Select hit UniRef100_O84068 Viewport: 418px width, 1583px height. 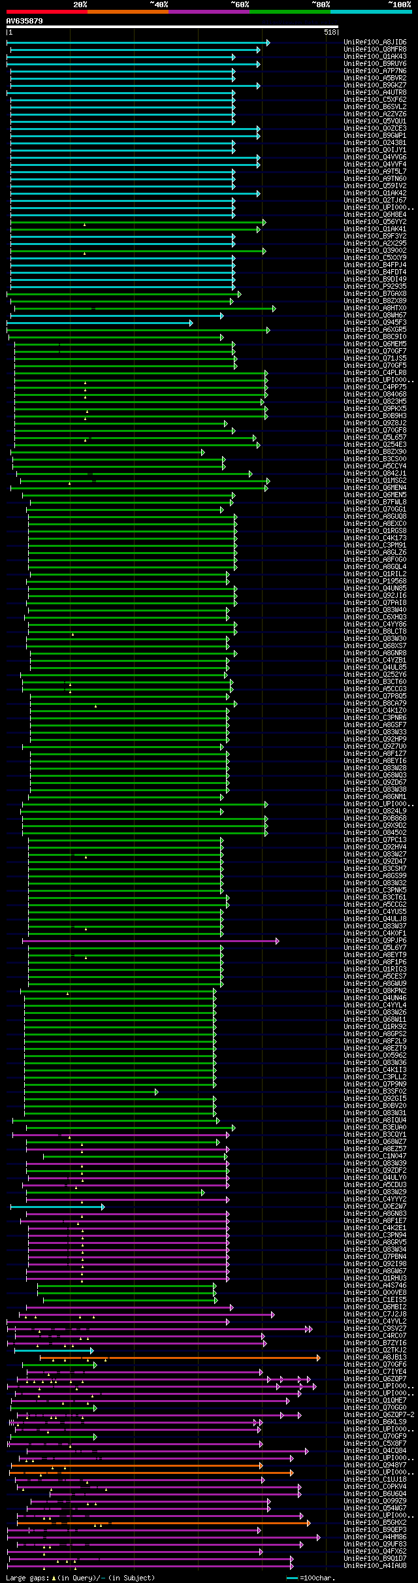[375, 395]
